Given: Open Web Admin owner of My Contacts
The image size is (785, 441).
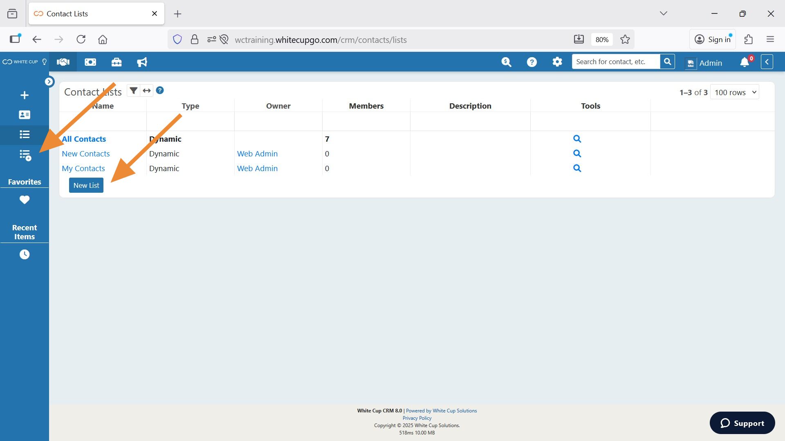Looking at the screenshot, I should (257, 168).
